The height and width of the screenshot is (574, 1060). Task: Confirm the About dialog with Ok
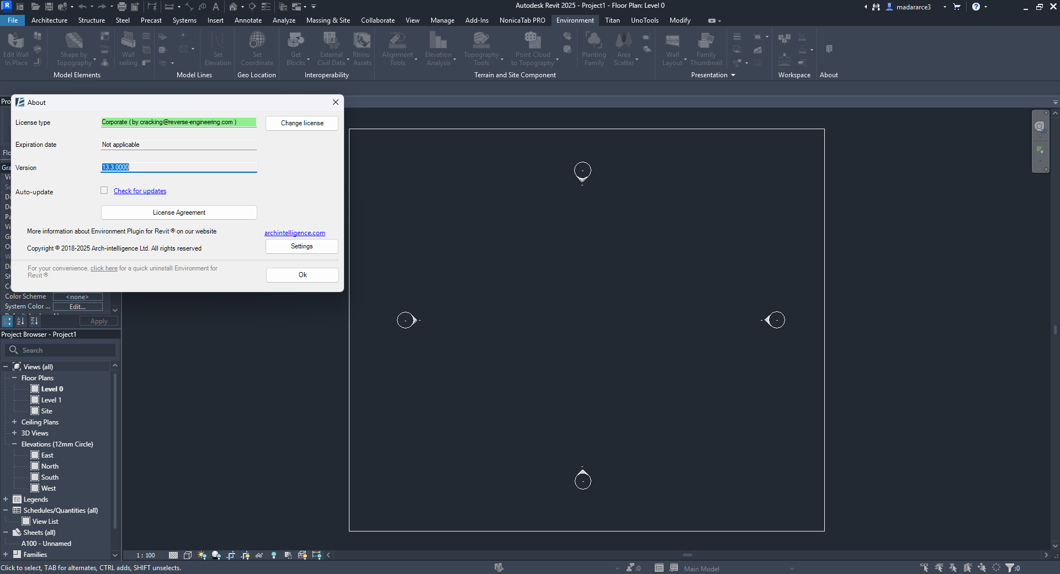coord(303,275)
